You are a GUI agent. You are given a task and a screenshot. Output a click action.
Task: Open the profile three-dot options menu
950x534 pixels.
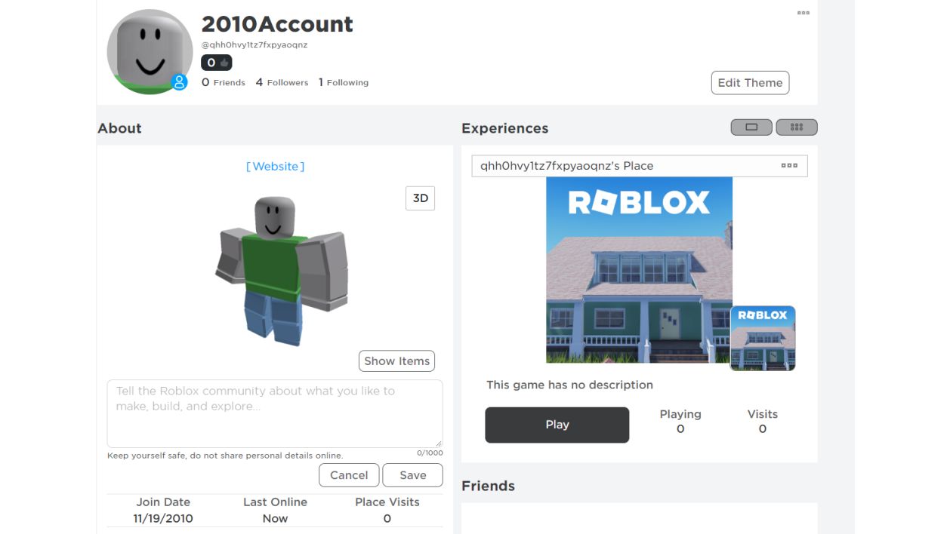[x=803, y=13]
